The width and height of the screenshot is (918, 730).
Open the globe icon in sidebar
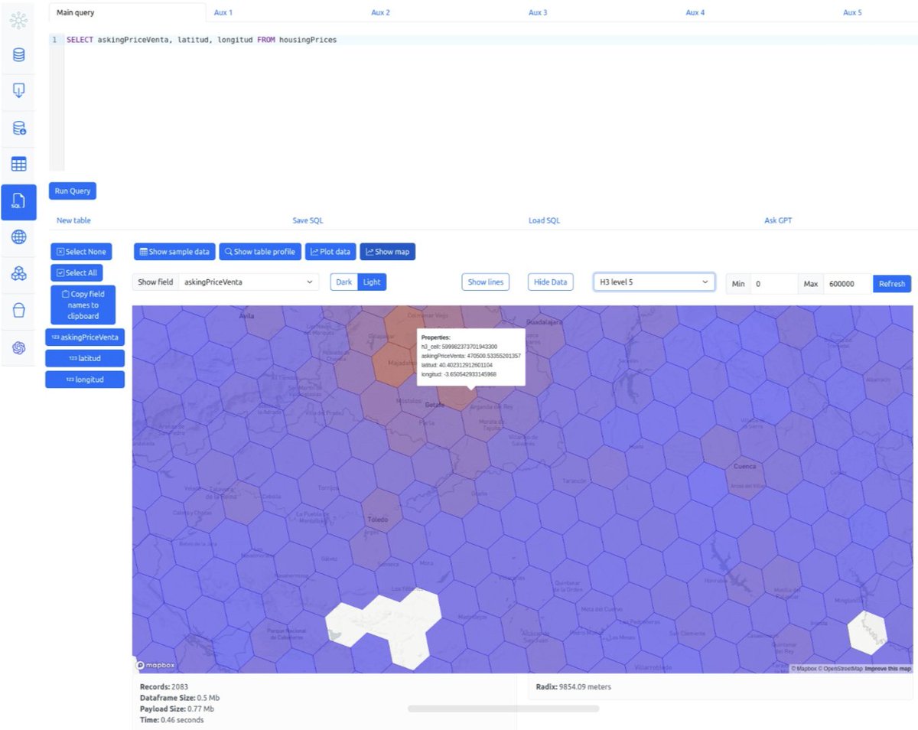point(18,237)
